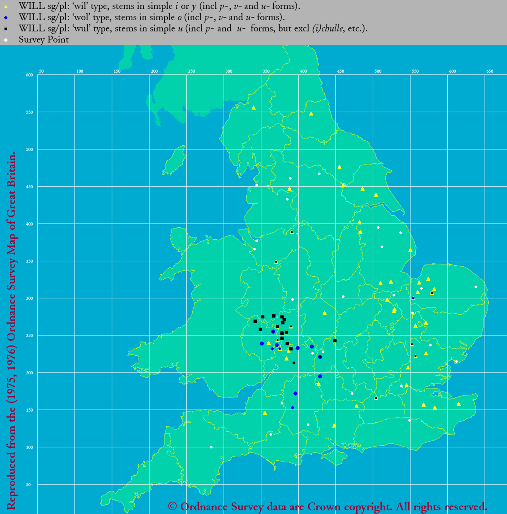Click the easternmost yellow triangle marker in Kent
Image resolution: width=507 pixels, height=514 pixels.
tap(459, 404)
